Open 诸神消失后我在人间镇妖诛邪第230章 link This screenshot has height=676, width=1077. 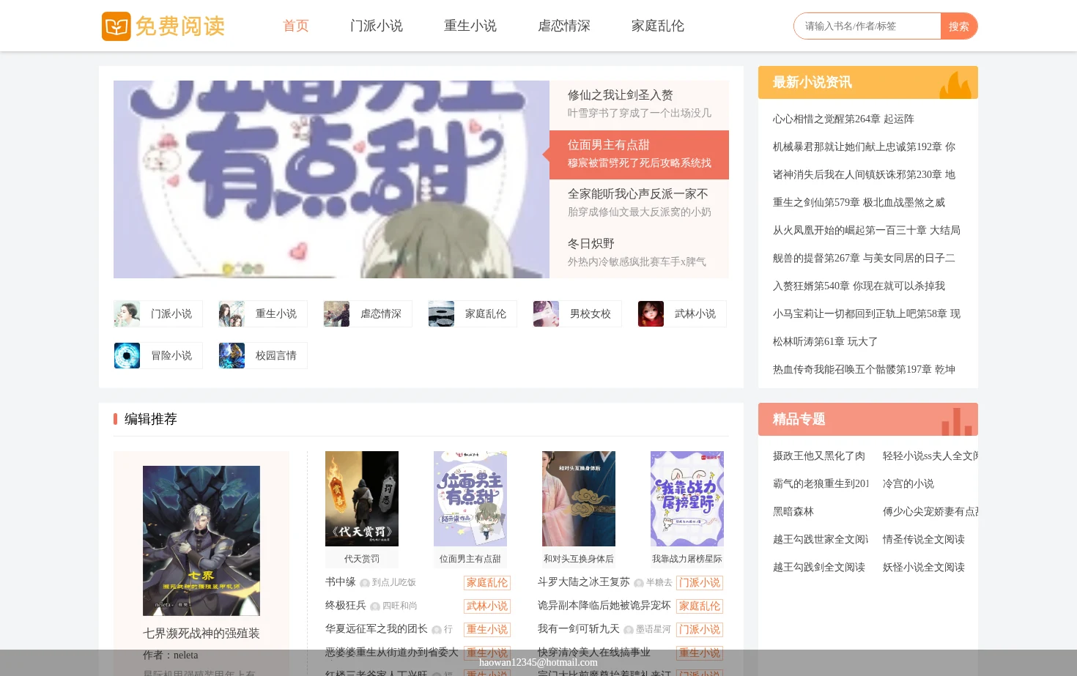tap(864, 174)
